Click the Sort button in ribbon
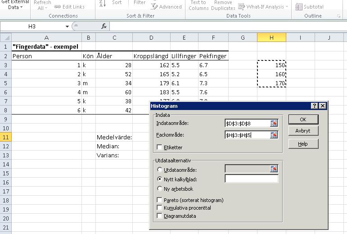 117,2
